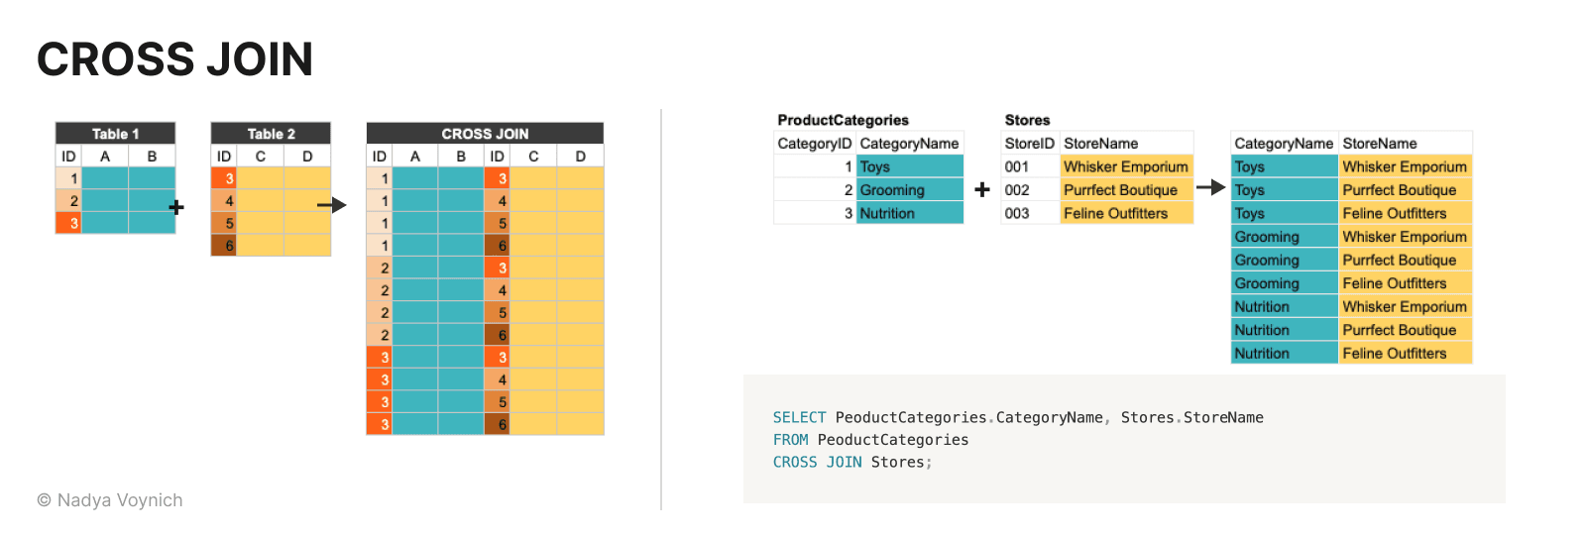Click the SELECT keyword in the SQL code

pyautogui.click(x=799, y=417)
